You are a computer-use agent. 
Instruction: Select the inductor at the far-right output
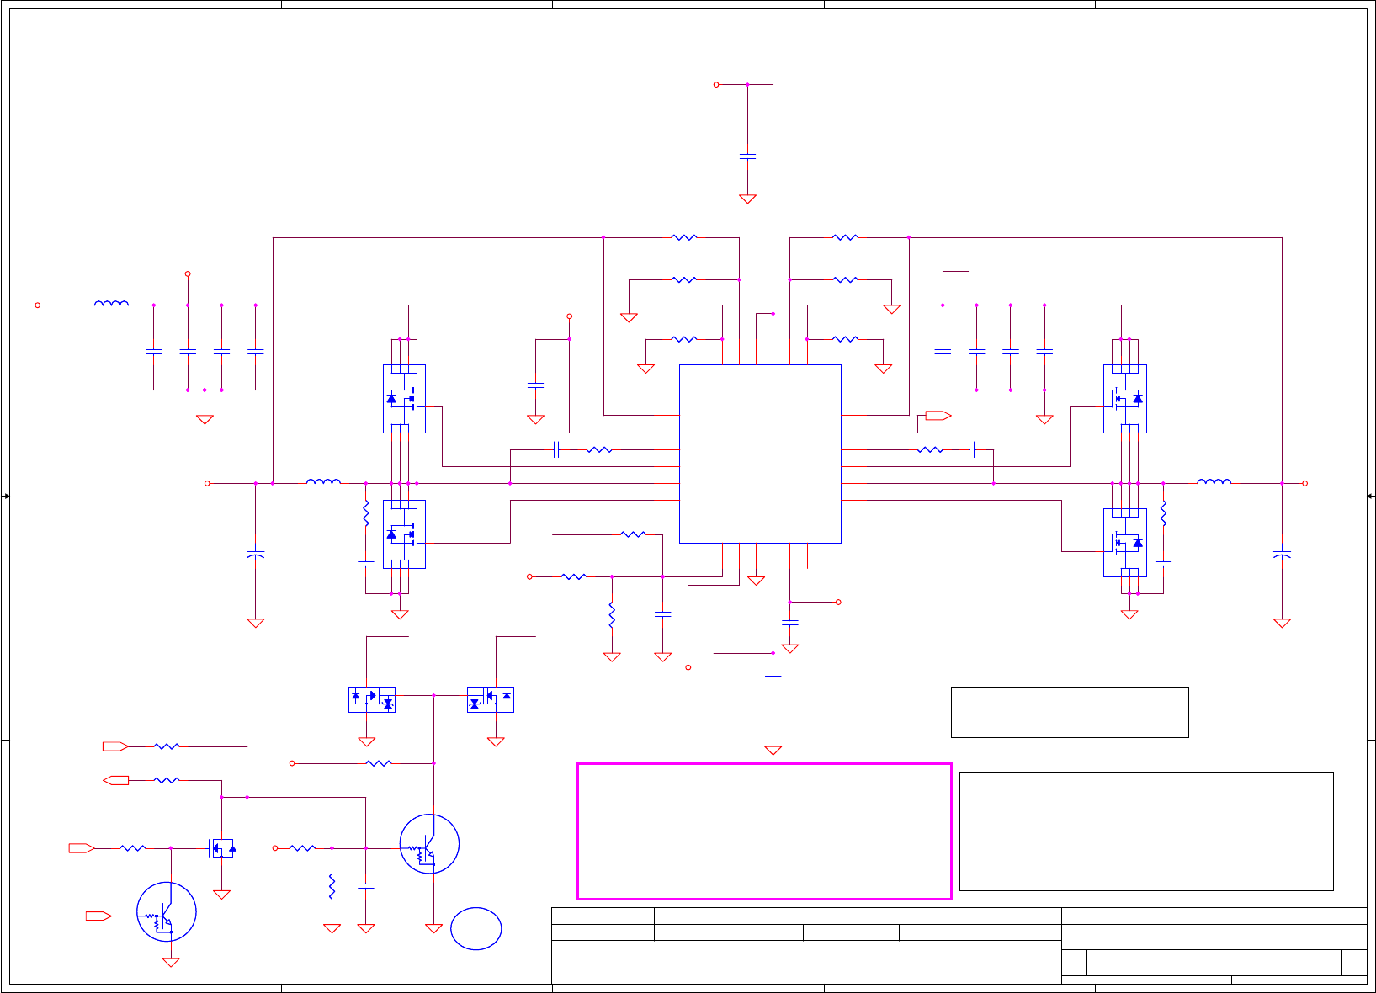point(1214,481)
